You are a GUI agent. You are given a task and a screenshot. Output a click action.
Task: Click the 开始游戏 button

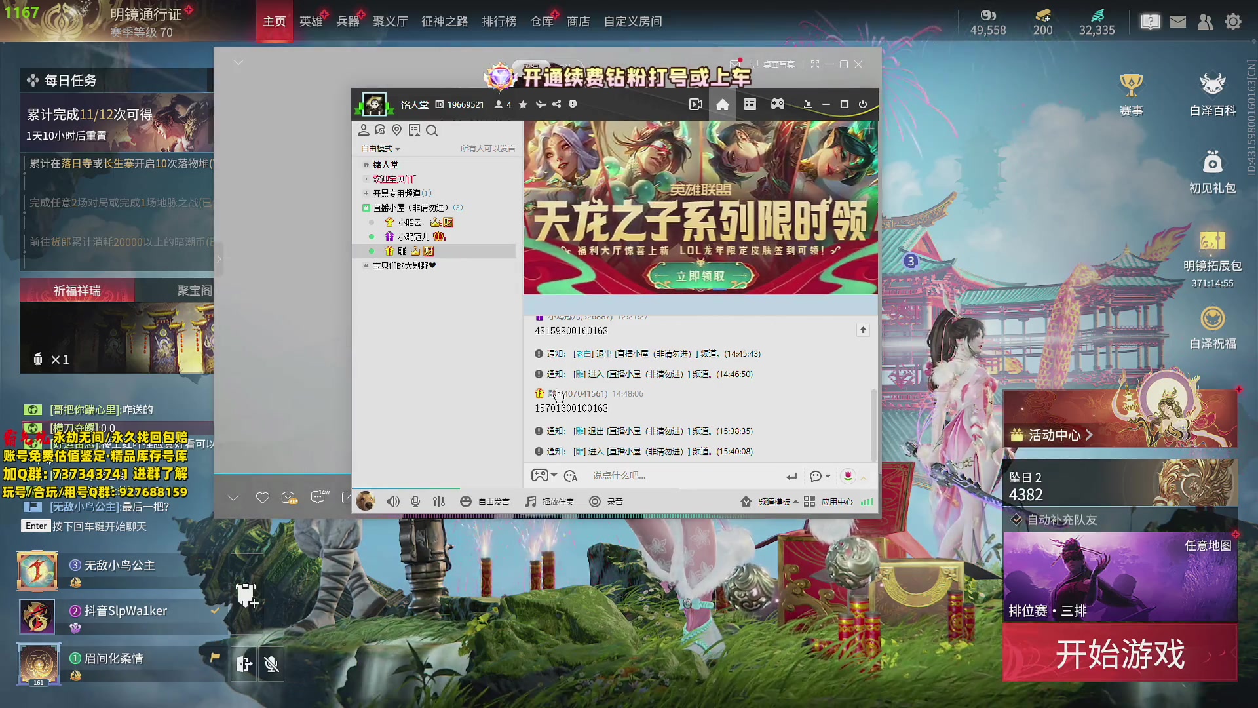(x=1120, y=654)
